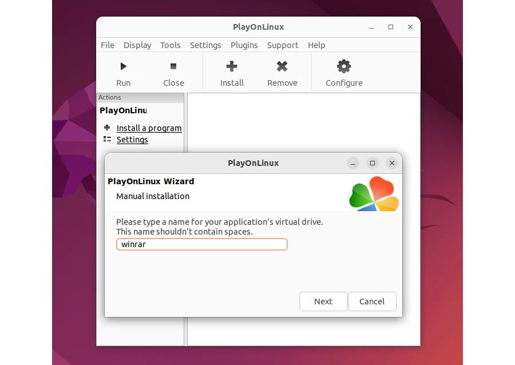Click the Install plus icon in toolbar
This screenshot has width=515, height=365.
point(232,67)
